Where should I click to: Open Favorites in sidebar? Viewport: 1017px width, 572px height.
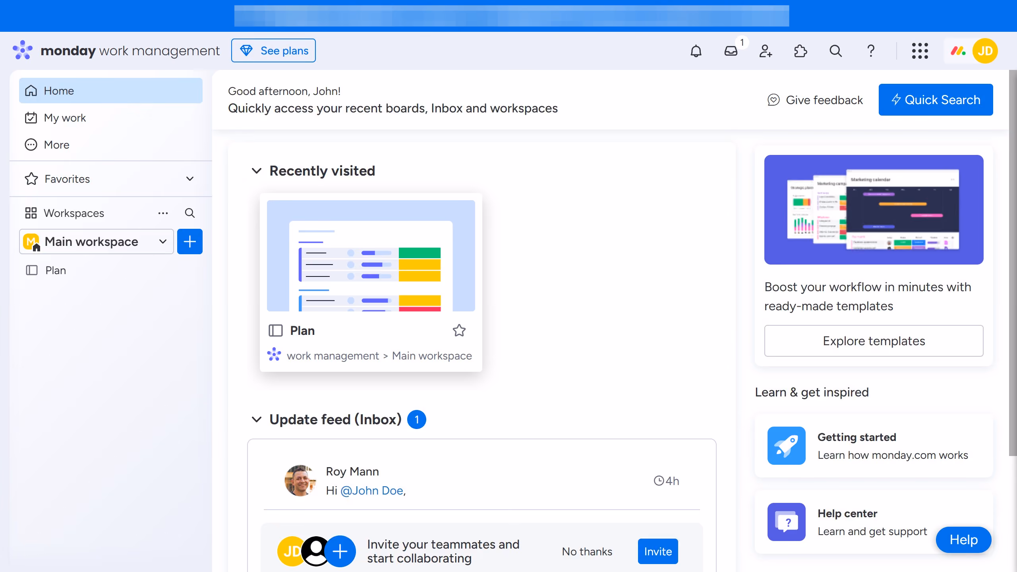[x=111, y=179]
